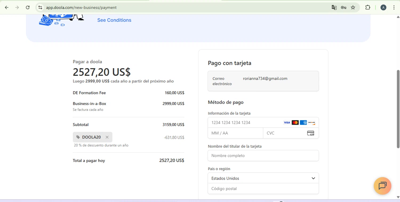Image resolution: width=400 pixels, height=202 pixels.
Task: Click the translate page icon
Action: point(334,7)
